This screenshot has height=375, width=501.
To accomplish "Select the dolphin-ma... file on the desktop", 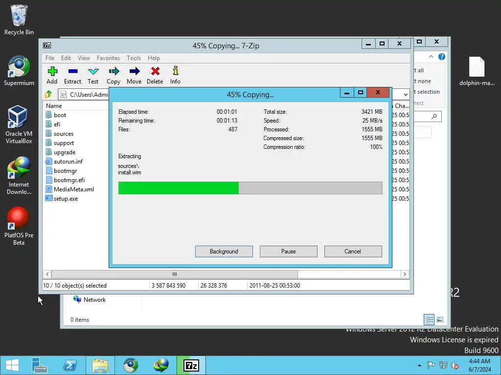I will click(477, 71).
